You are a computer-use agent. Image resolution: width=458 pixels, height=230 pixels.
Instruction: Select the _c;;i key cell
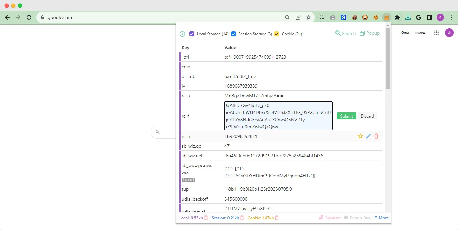(x=185, y=57)
